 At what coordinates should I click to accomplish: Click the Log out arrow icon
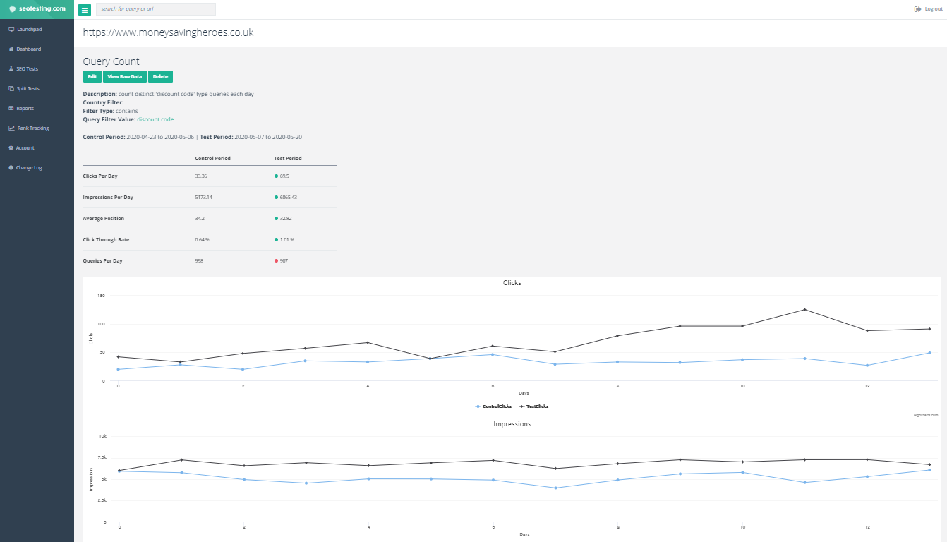click(917, 9)
